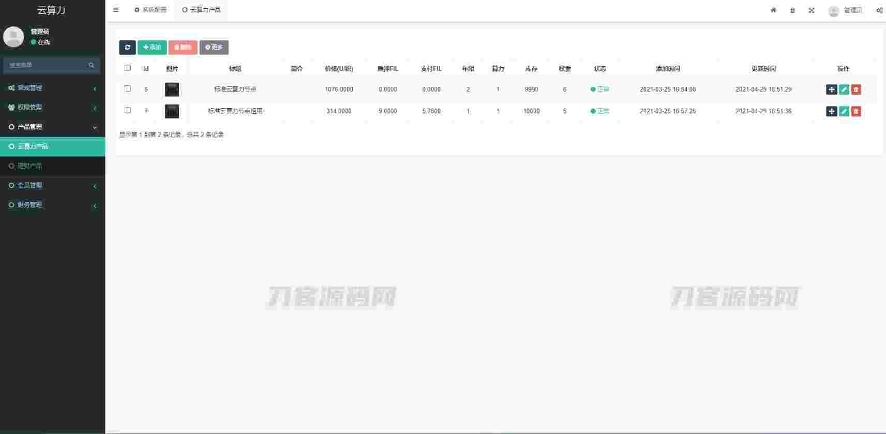Click the edit pencil icon for row Id 6
The image size is (886, 434).
tap(844, 89)
